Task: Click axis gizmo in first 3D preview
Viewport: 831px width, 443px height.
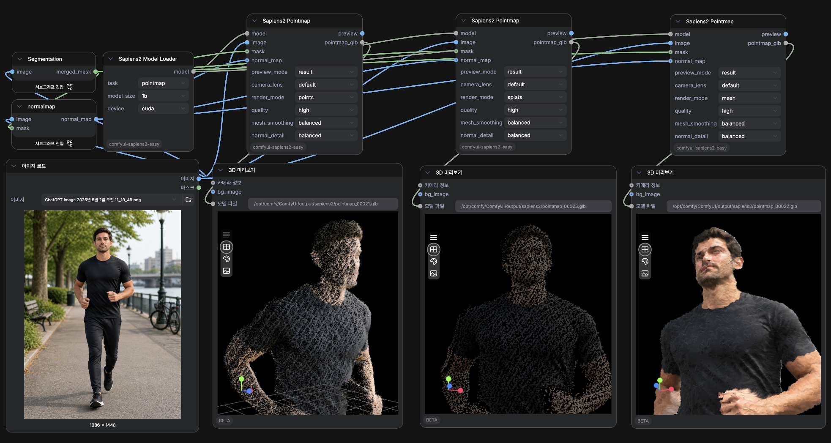Action: (245, 385)
